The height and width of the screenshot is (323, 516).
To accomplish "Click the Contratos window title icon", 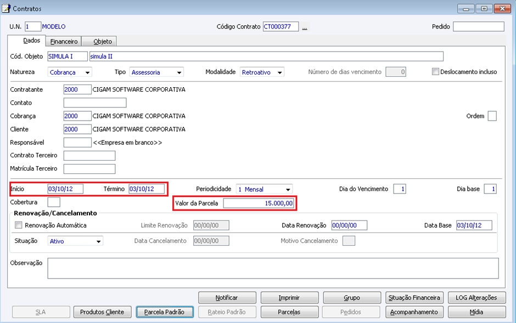I will tap(6, 8).
